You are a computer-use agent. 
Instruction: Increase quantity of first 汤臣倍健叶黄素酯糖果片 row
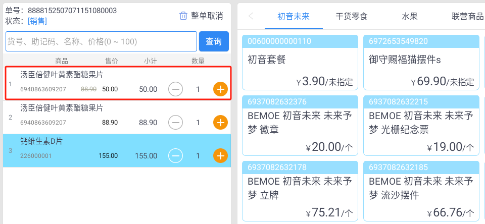pyautogui.click(x=221, y=89)
